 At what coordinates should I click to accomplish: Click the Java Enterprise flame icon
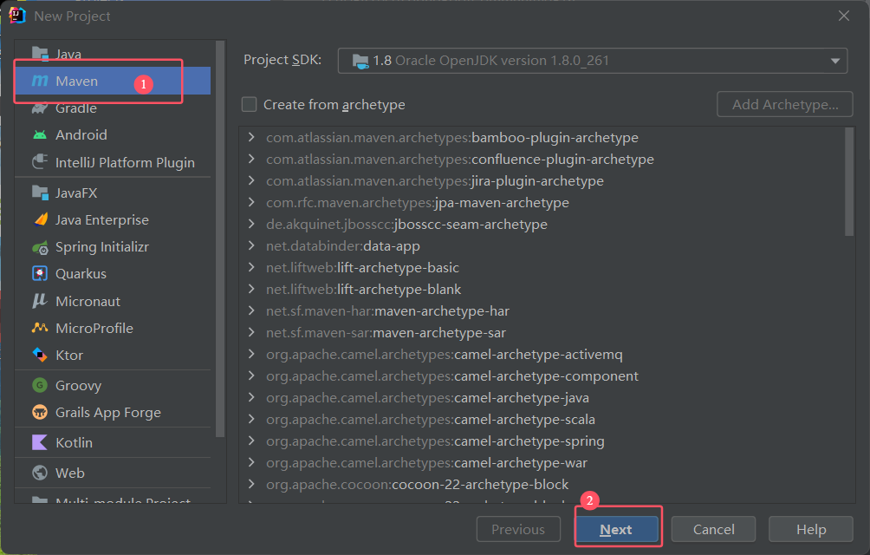(41, 219)
